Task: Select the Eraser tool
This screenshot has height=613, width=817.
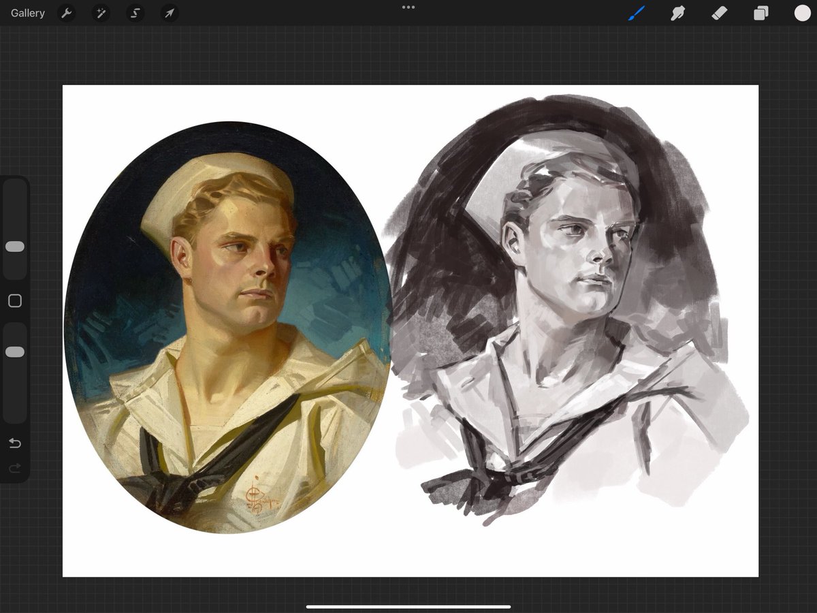Action: (719, 13)
